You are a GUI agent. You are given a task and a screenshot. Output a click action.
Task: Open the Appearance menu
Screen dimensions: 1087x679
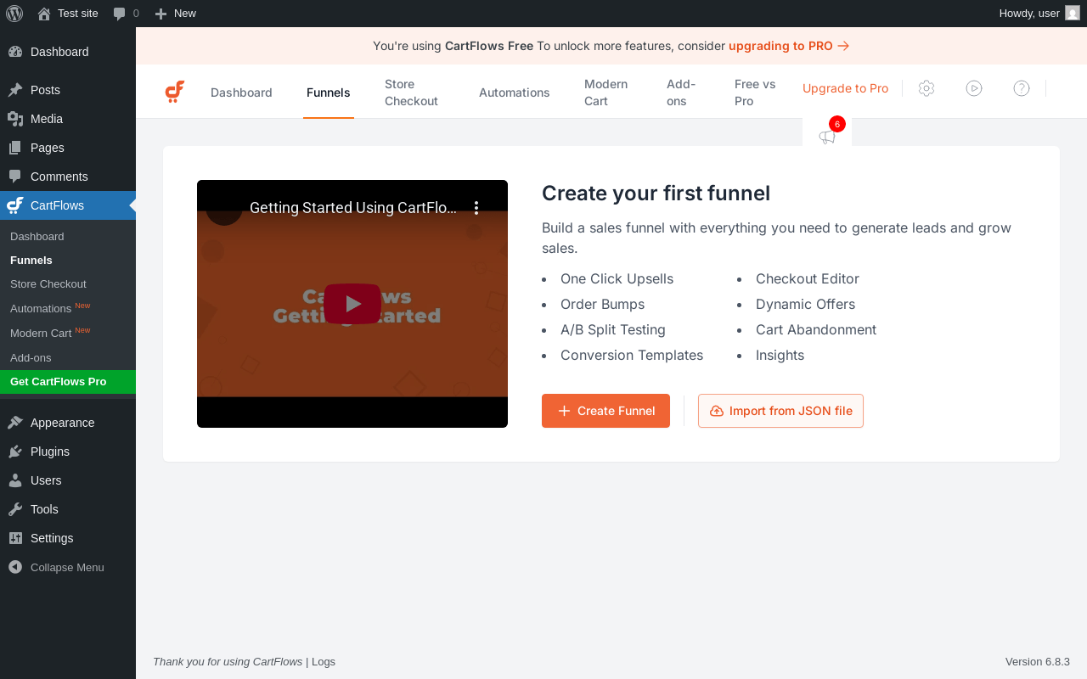tap(68, 423)
